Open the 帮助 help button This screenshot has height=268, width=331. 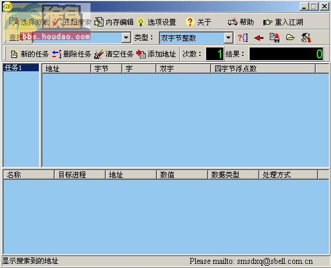coord(240,22)
